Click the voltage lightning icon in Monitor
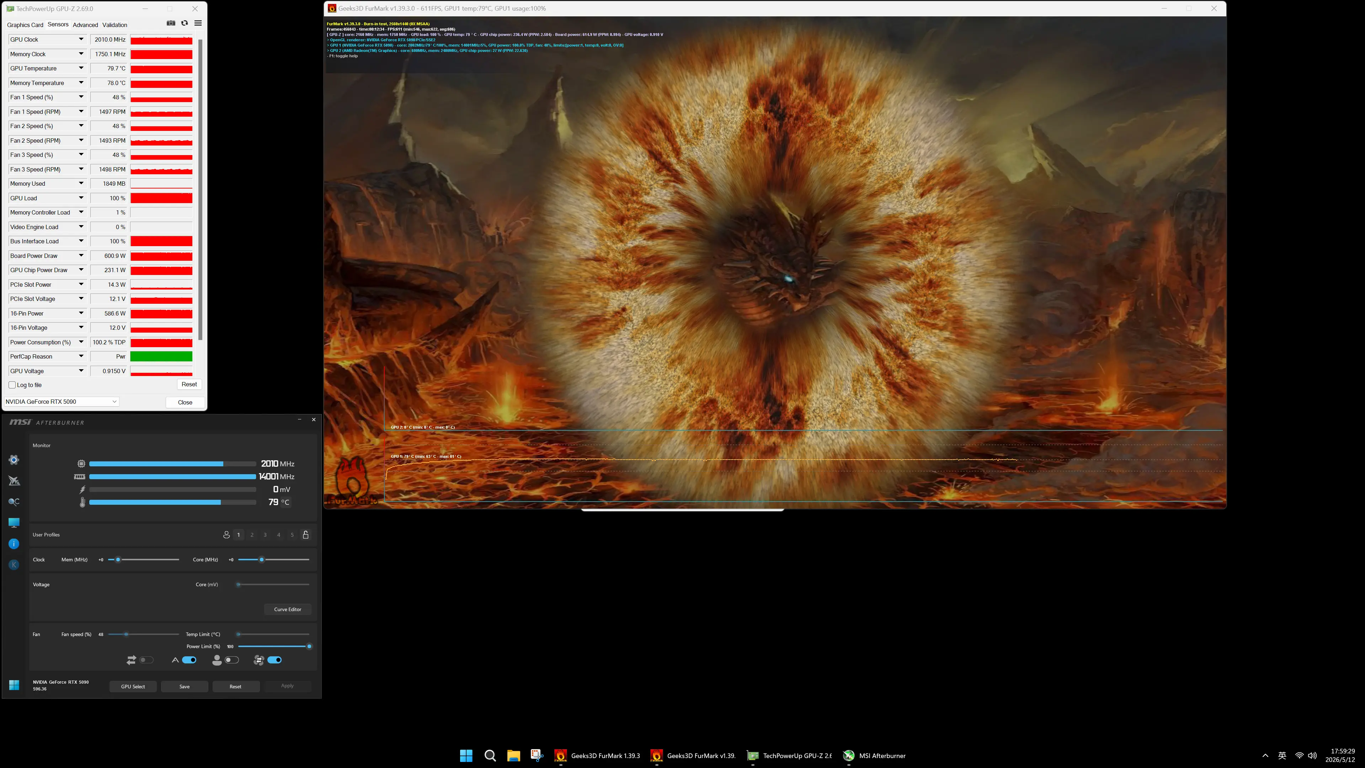The height and width of the screenshot is (768, 1365). [82, 490]
